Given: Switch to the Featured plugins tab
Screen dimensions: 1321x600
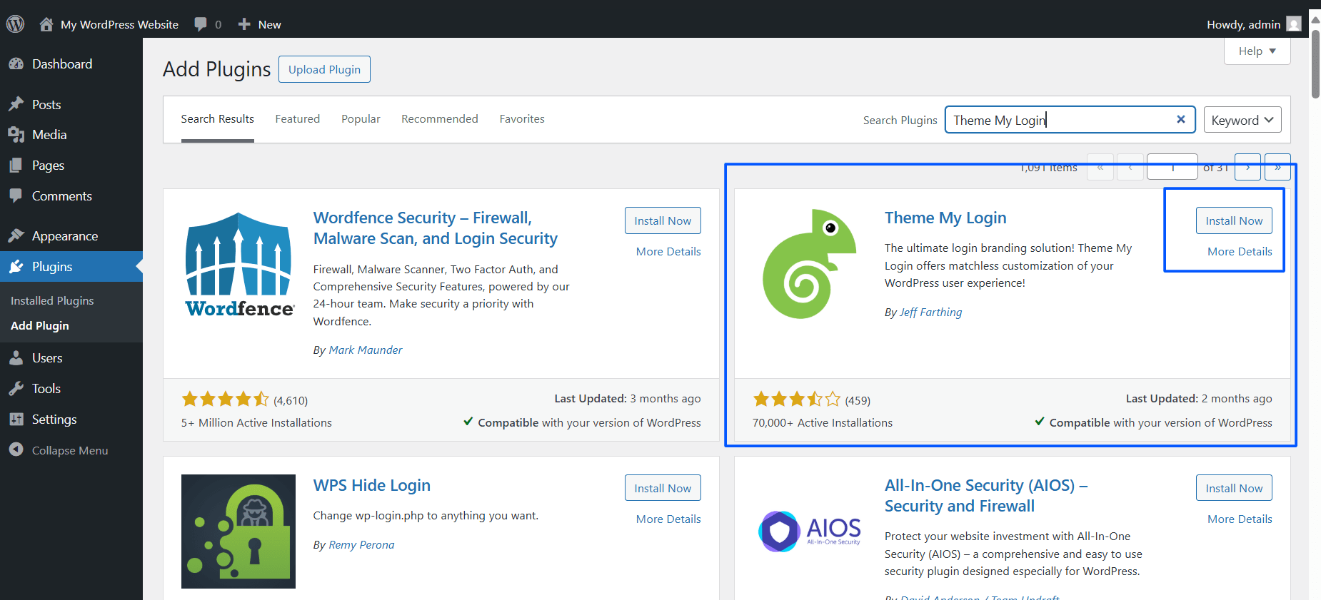Looking at the screenshot, I should 298,119.
